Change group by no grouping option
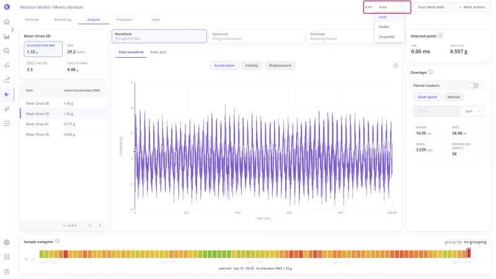Image resolution: width=496 pixels, height=279 pixels. [475, 242]
